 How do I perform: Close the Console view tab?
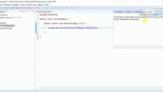tap(154, 12)
